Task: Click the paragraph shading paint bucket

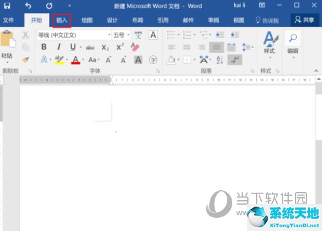Action: [171, 60]
